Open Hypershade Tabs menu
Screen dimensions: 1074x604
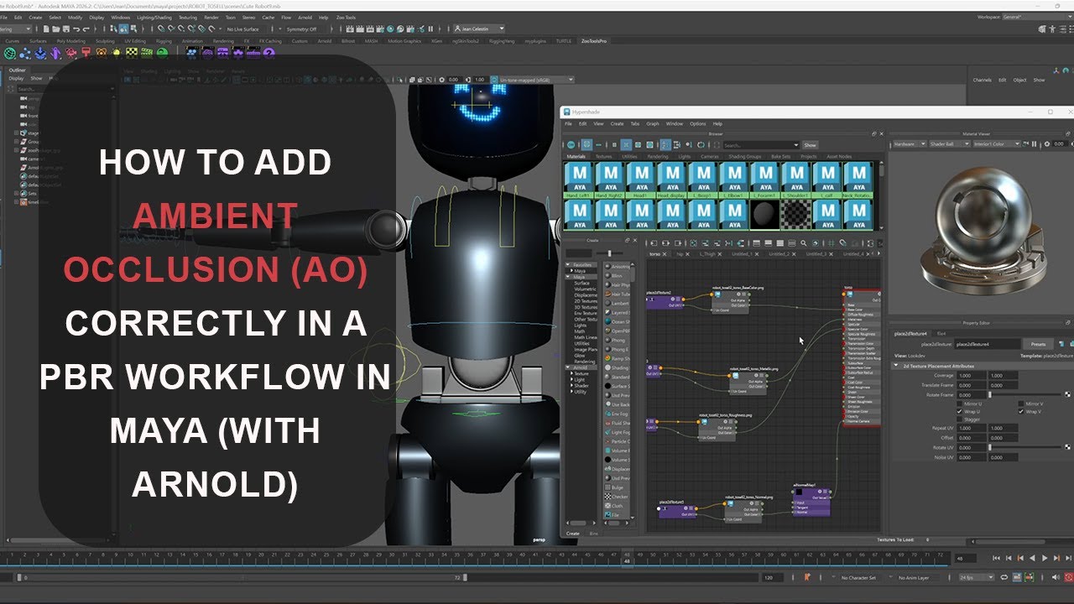click(x=634, y=123)
